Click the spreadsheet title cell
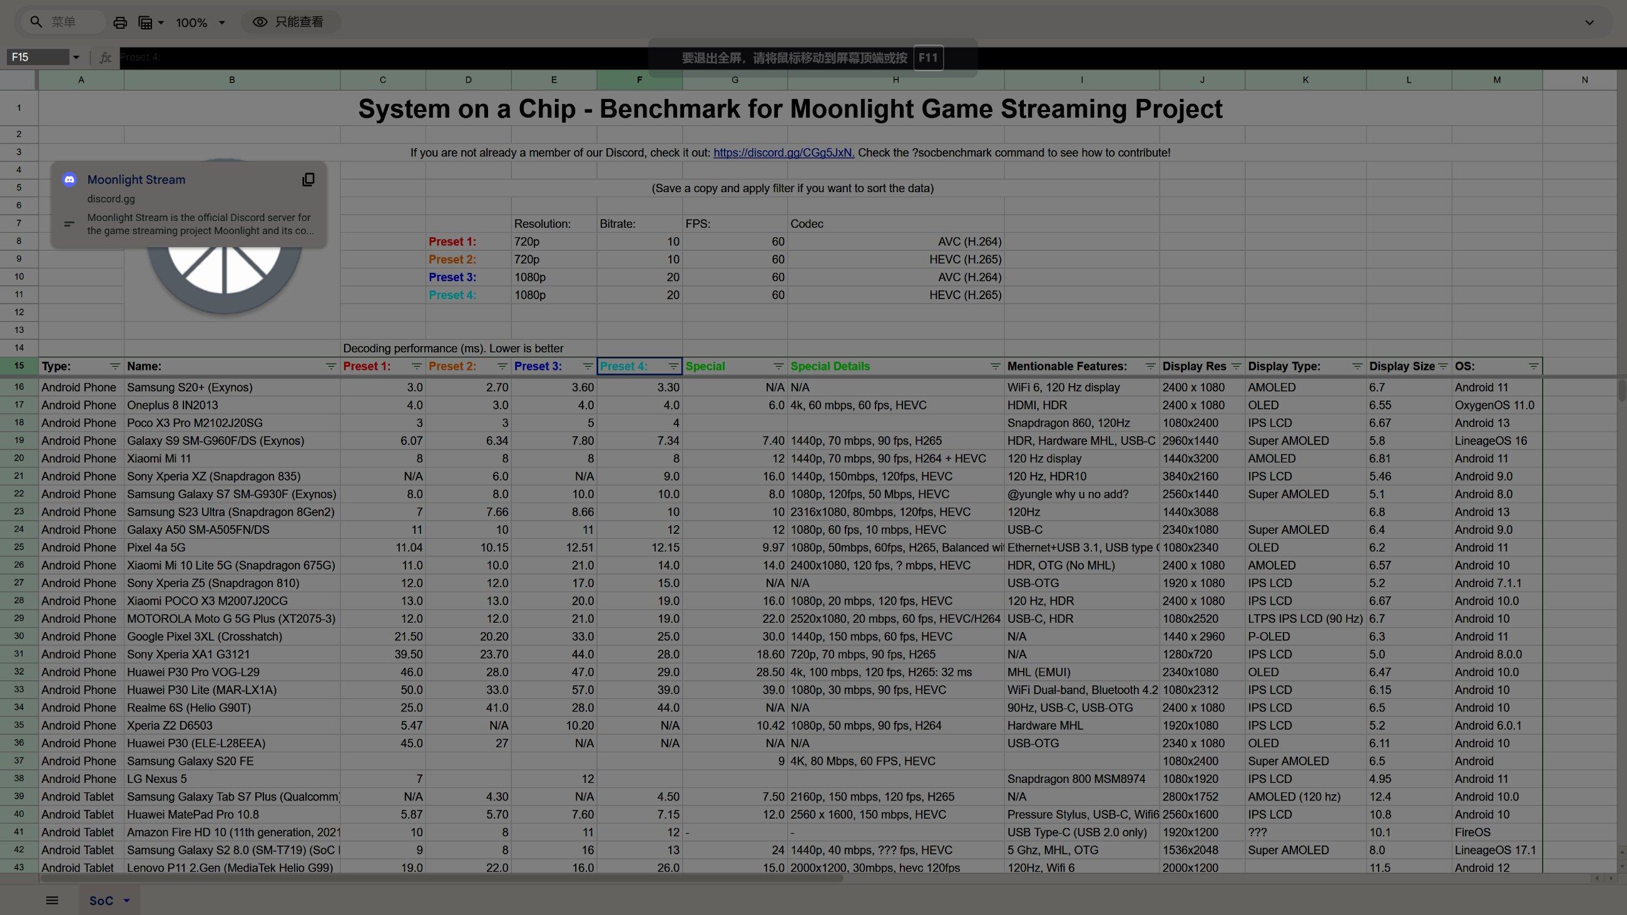This screenshot has width=1627, height=915. [790, 109]
